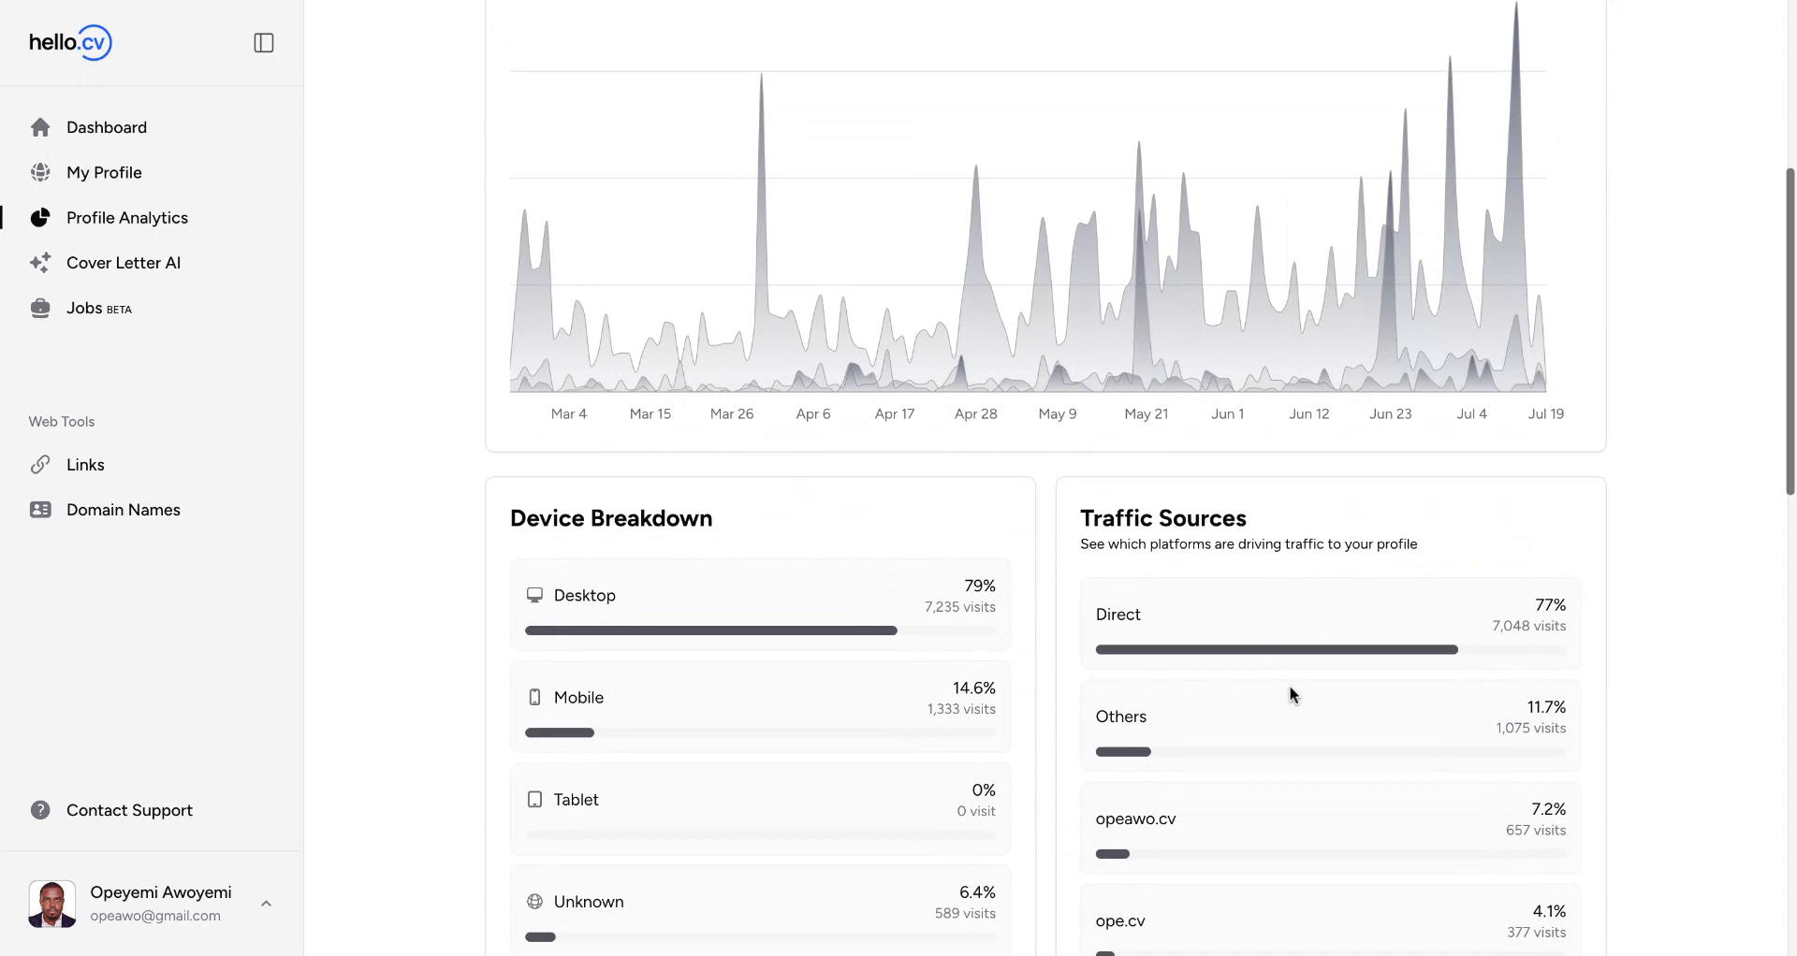Expand the Direct traffic source row

1329,623
